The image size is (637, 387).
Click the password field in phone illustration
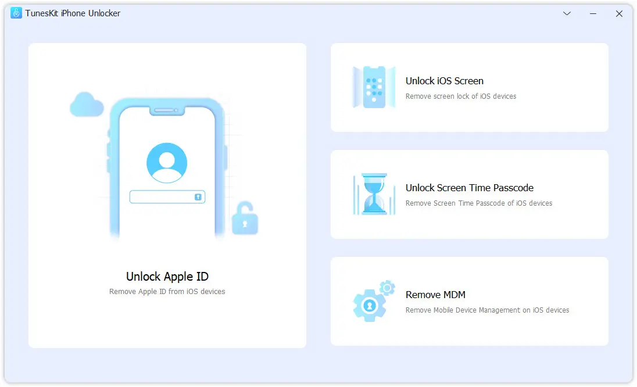click(x=167, y=197)
